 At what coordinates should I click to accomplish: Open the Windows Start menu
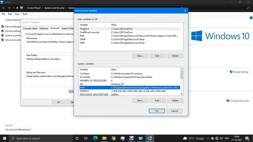click(4, 138)
